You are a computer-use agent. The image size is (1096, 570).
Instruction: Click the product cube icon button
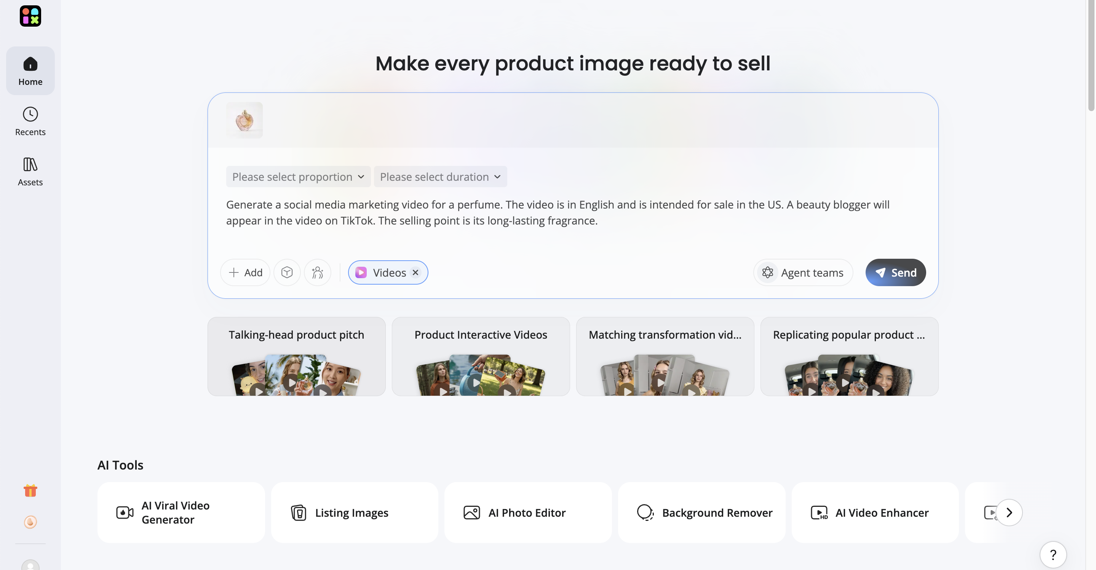(x=287, y=272)
